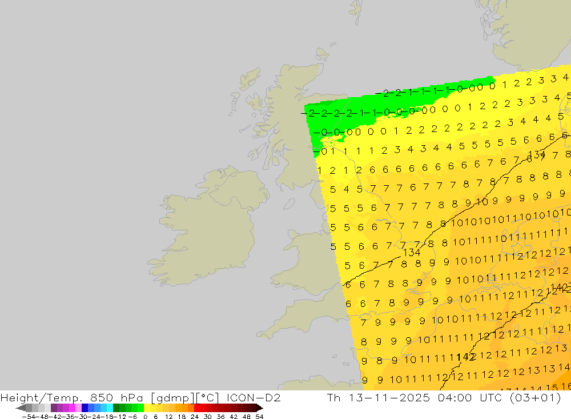Click the 'UTC' label
The height and width of the screenshot is (419, 571).
(x=490, y=397)
